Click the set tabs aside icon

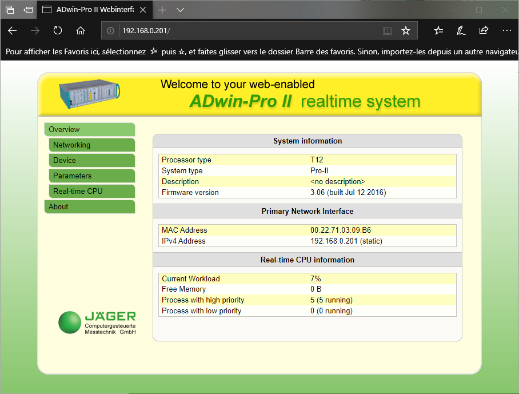[x=28, y=10]
